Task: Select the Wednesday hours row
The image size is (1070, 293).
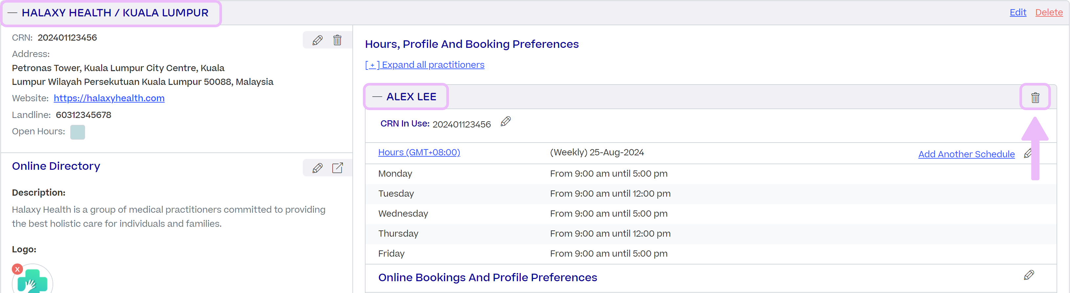Action: 711,213
